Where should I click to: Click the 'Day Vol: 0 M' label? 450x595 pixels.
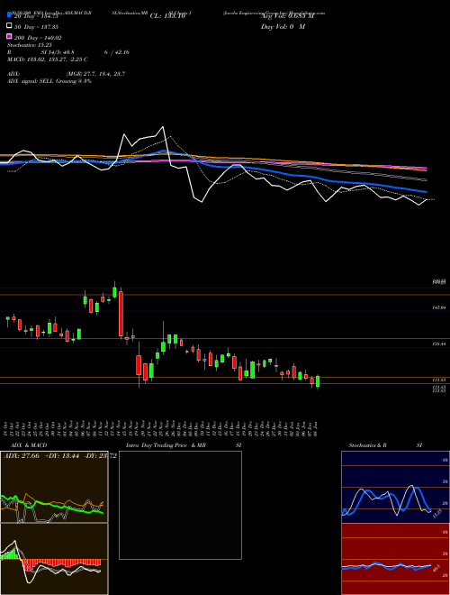[x=283, y=26]
